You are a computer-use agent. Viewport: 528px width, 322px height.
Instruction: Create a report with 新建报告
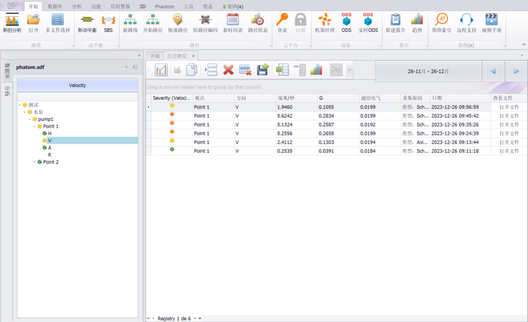(395, 23)
